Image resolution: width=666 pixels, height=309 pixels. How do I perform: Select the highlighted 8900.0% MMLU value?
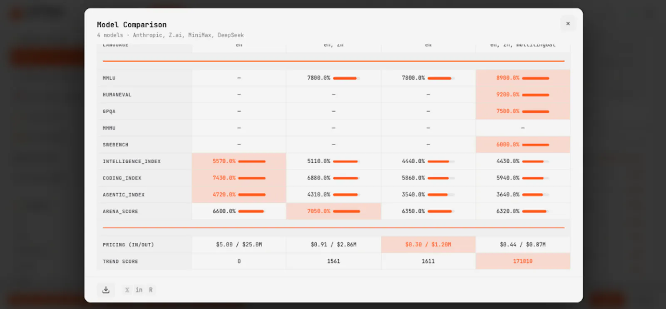click(508, 78)
